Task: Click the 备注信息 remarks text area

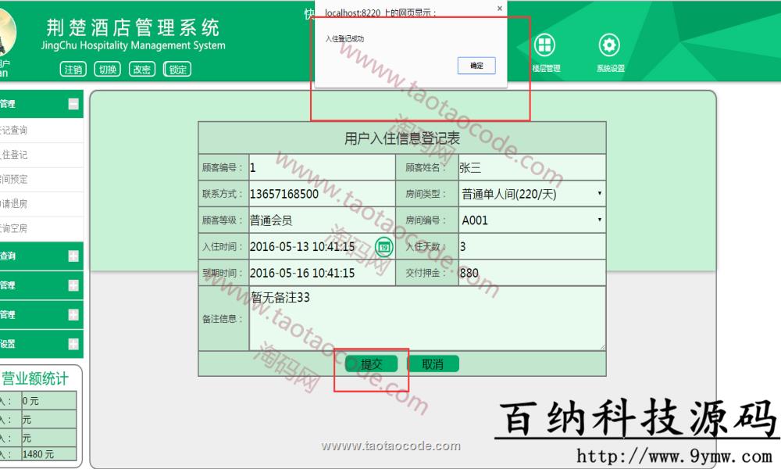Action: pyautogui.click(x=426, y=319)
